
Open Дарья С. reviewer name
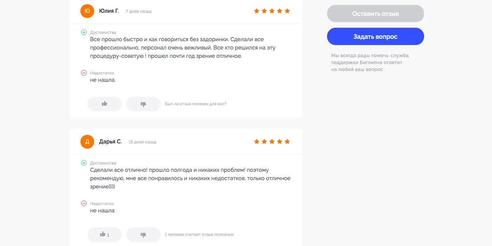(x=111, y=142)
